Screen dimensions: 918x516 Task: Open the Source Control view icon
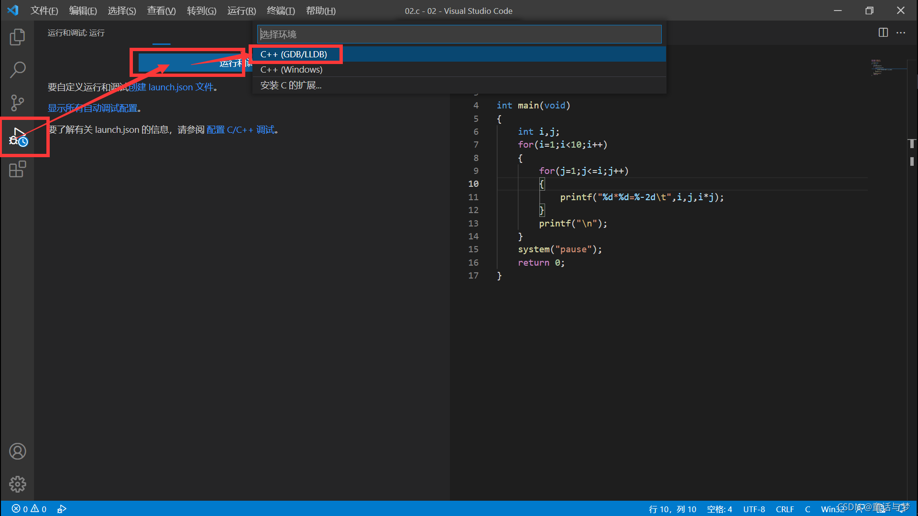click(17, 103)
